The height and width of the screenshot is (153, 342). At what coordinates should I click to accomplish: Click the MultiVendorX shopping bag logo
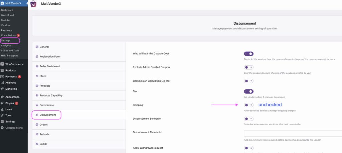(x=34, y=4)
